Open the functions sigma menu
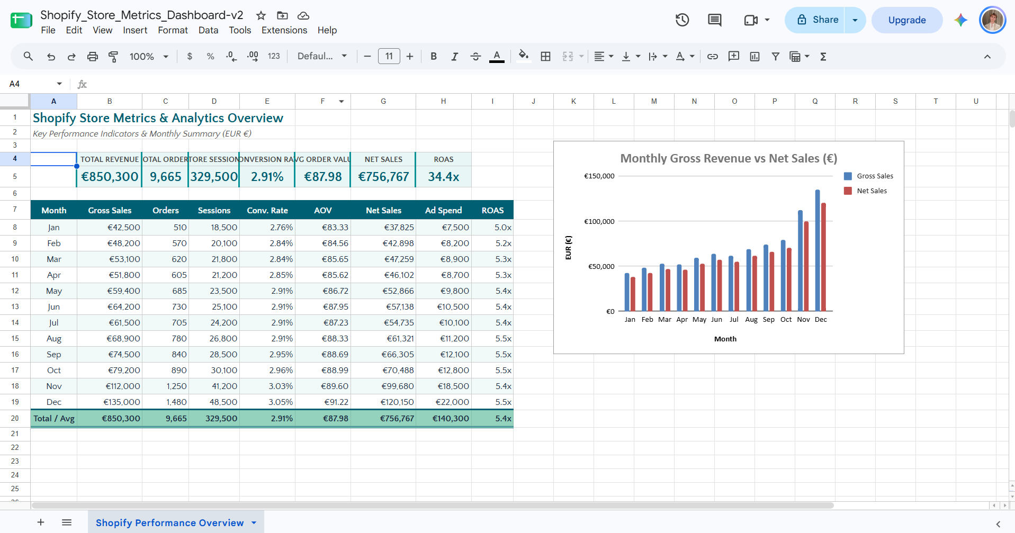 click(x=823, y=56)
